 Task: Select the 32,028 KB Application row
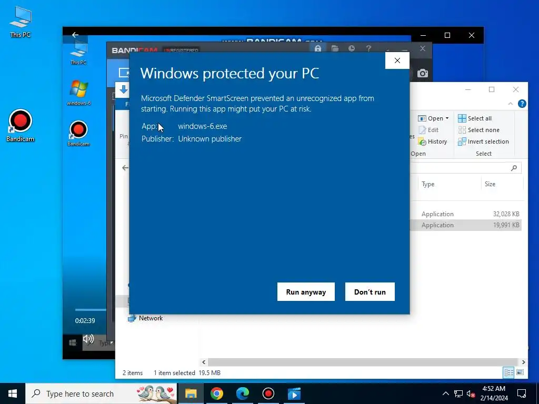click(466, 214)
